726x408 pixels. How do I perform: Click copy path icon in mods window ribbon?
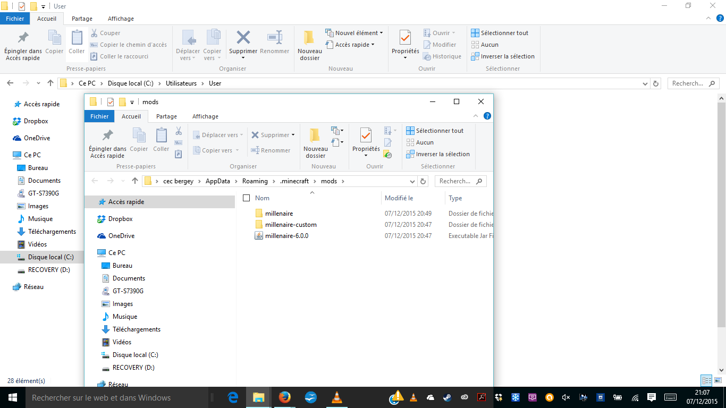pyautogui.click(x=179, y=142)
